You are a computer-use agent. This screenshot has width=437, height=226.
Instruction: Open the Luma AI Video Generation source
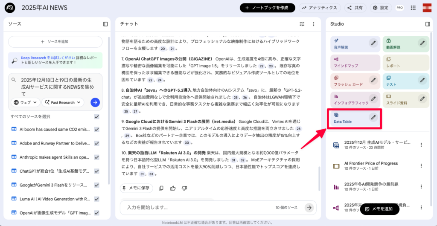[x=55, y=199]
